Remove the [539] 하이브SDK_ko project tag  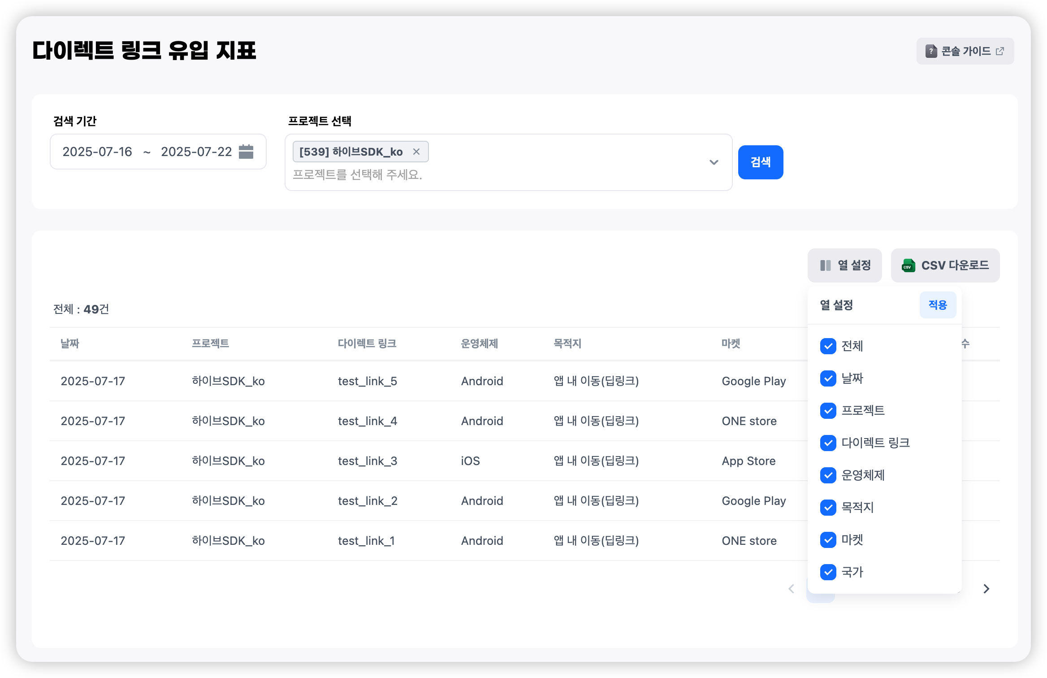(x=416, y=152)
